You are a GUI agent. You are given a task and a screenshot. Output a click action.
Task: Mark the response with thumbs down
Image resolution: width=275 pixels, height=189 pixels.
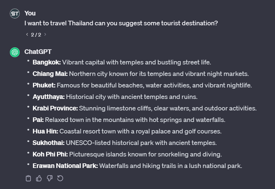pos(50,178)
